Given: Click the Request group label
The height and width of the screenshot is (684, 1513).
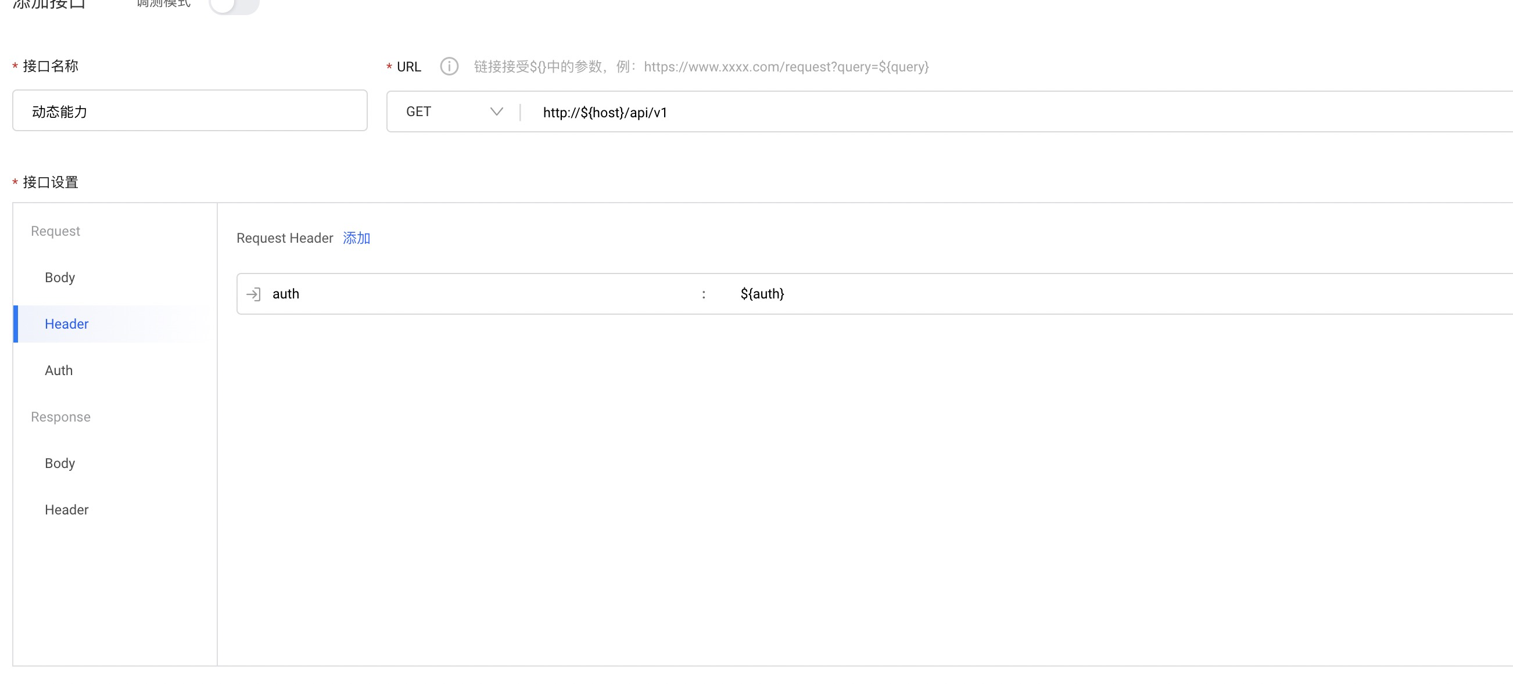Looking at the screenshot, I should tap(55, 231).
